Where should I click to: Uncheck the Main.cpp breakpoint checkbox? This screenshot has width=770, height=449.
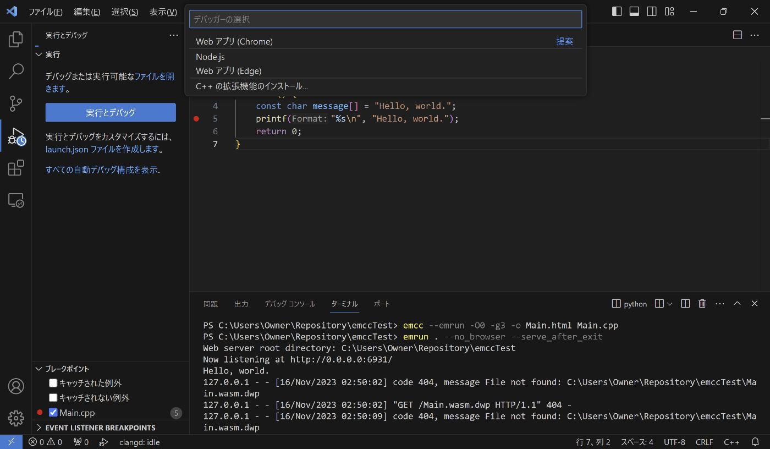coord(53,412)
